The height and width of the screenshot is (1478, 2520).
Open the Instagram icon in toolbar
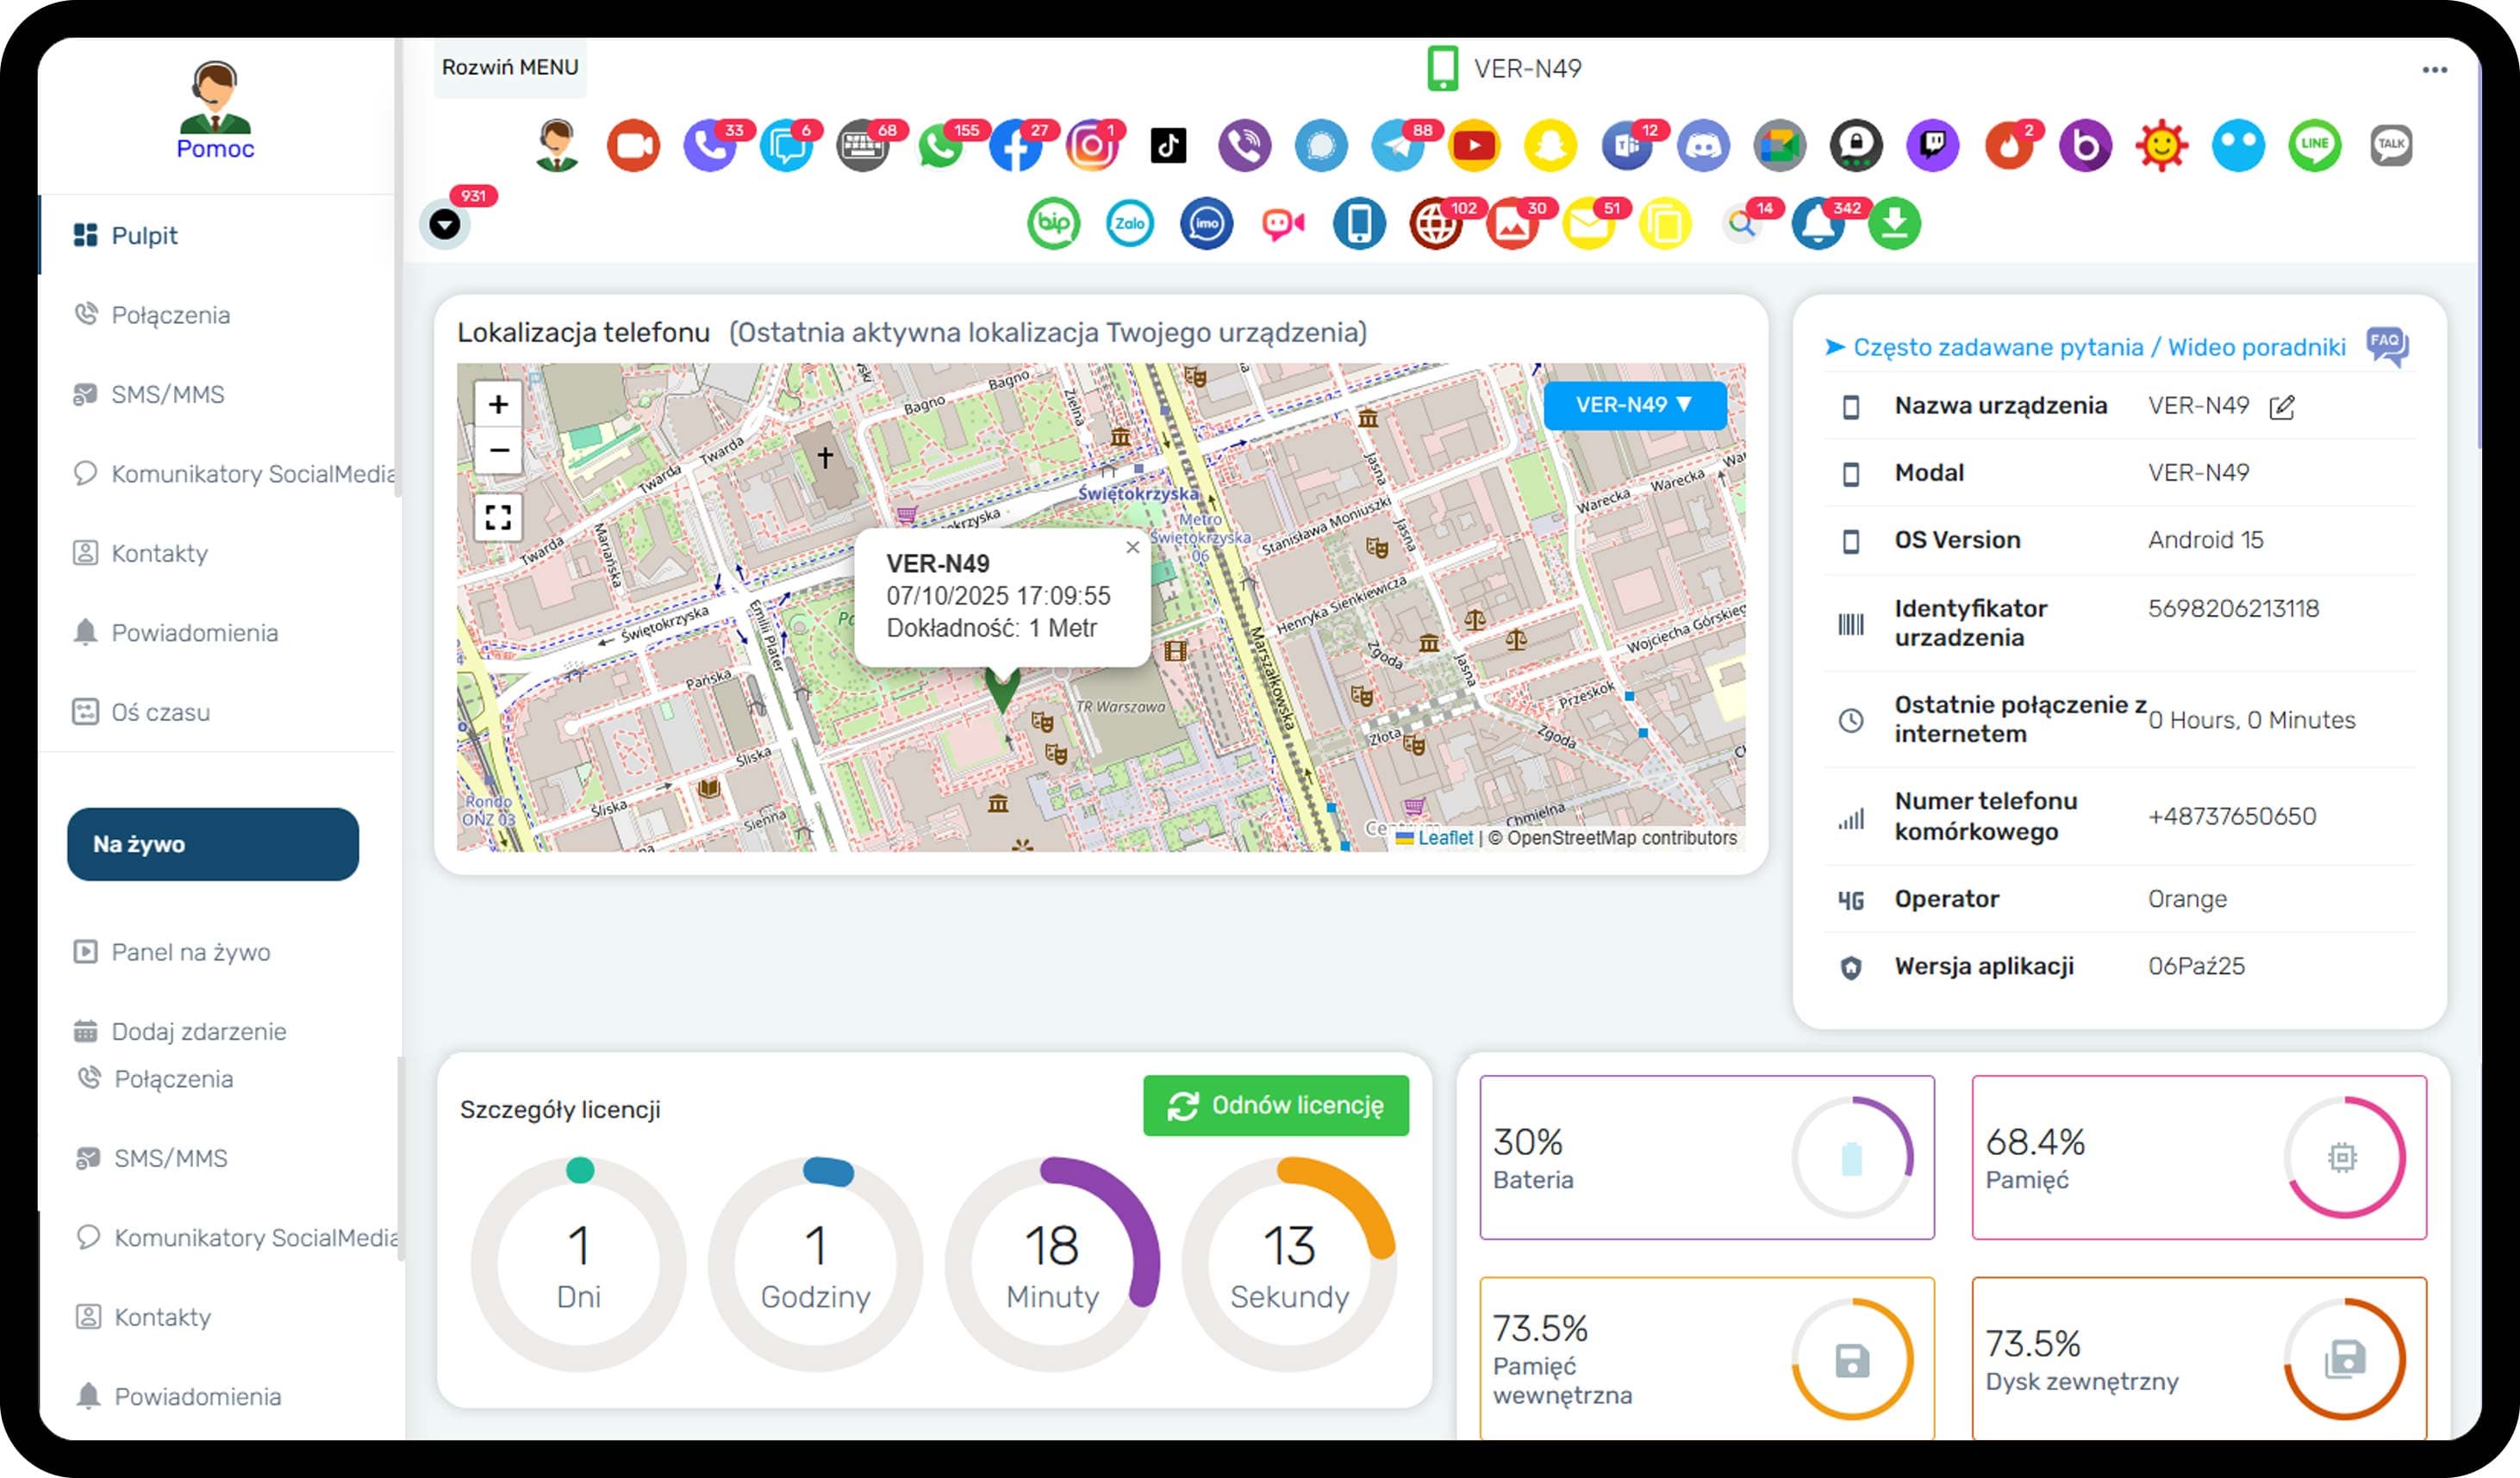pyautogui.click(x=1092, y=147)
